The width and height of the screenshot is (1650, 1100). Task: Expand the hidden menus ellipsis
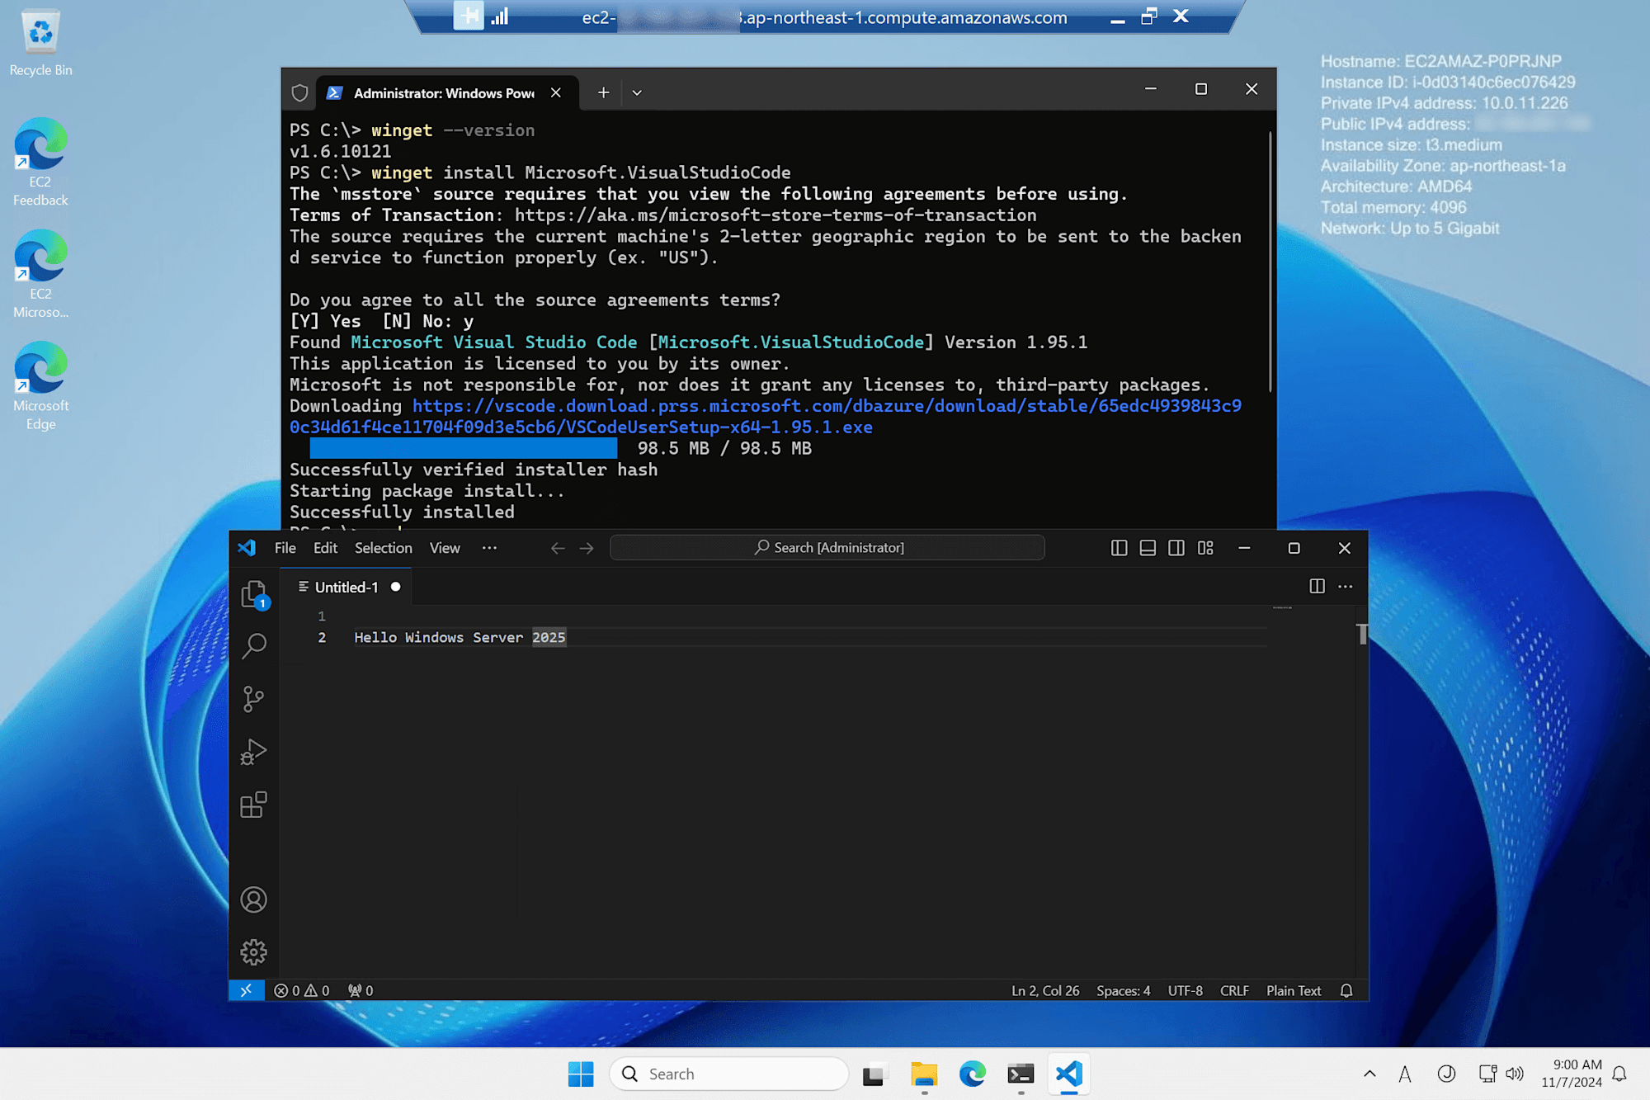point(489,548)
